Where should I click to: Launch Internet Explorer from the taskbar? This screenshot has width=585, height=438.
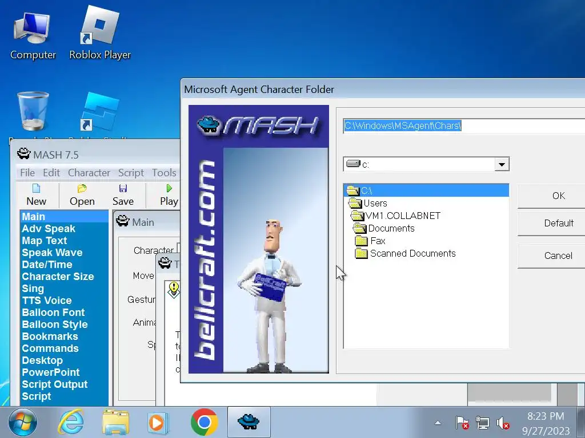click(x=70, y=423)
